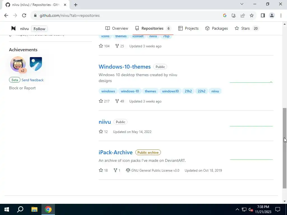Viewport: 287px width, 215px height.
Task: Click the install/download icon in address bar
Action: [234, 16]
